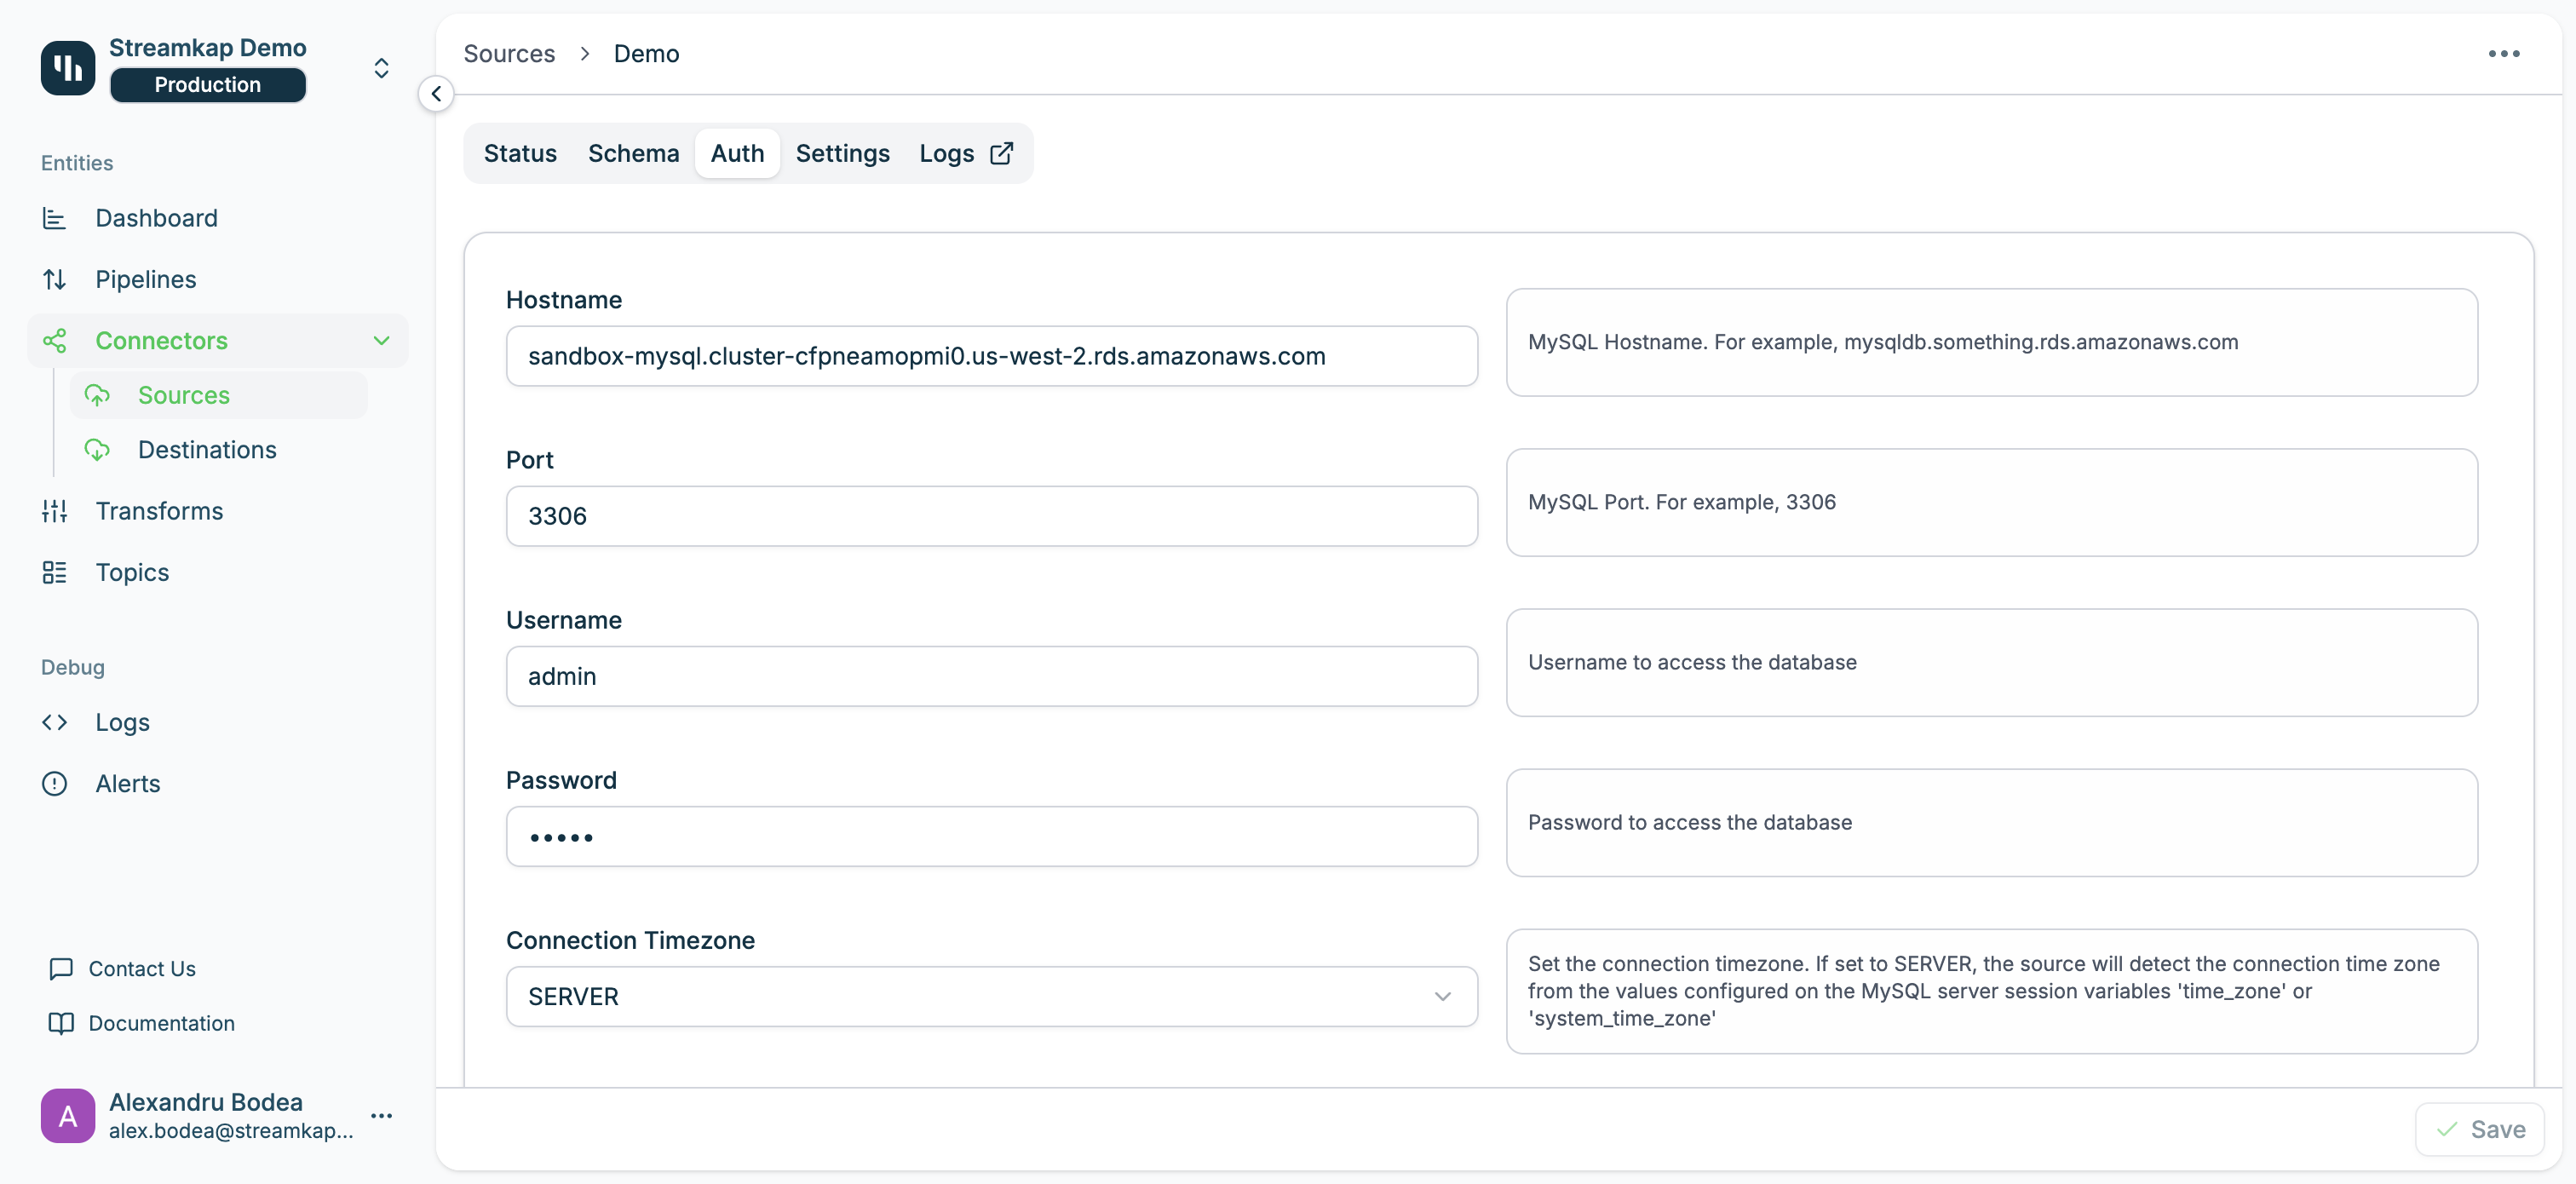Click the Streamkap logo icon
Image resolution: width=2576 pixels, height=1184 pixels.
tap(67, 67)
